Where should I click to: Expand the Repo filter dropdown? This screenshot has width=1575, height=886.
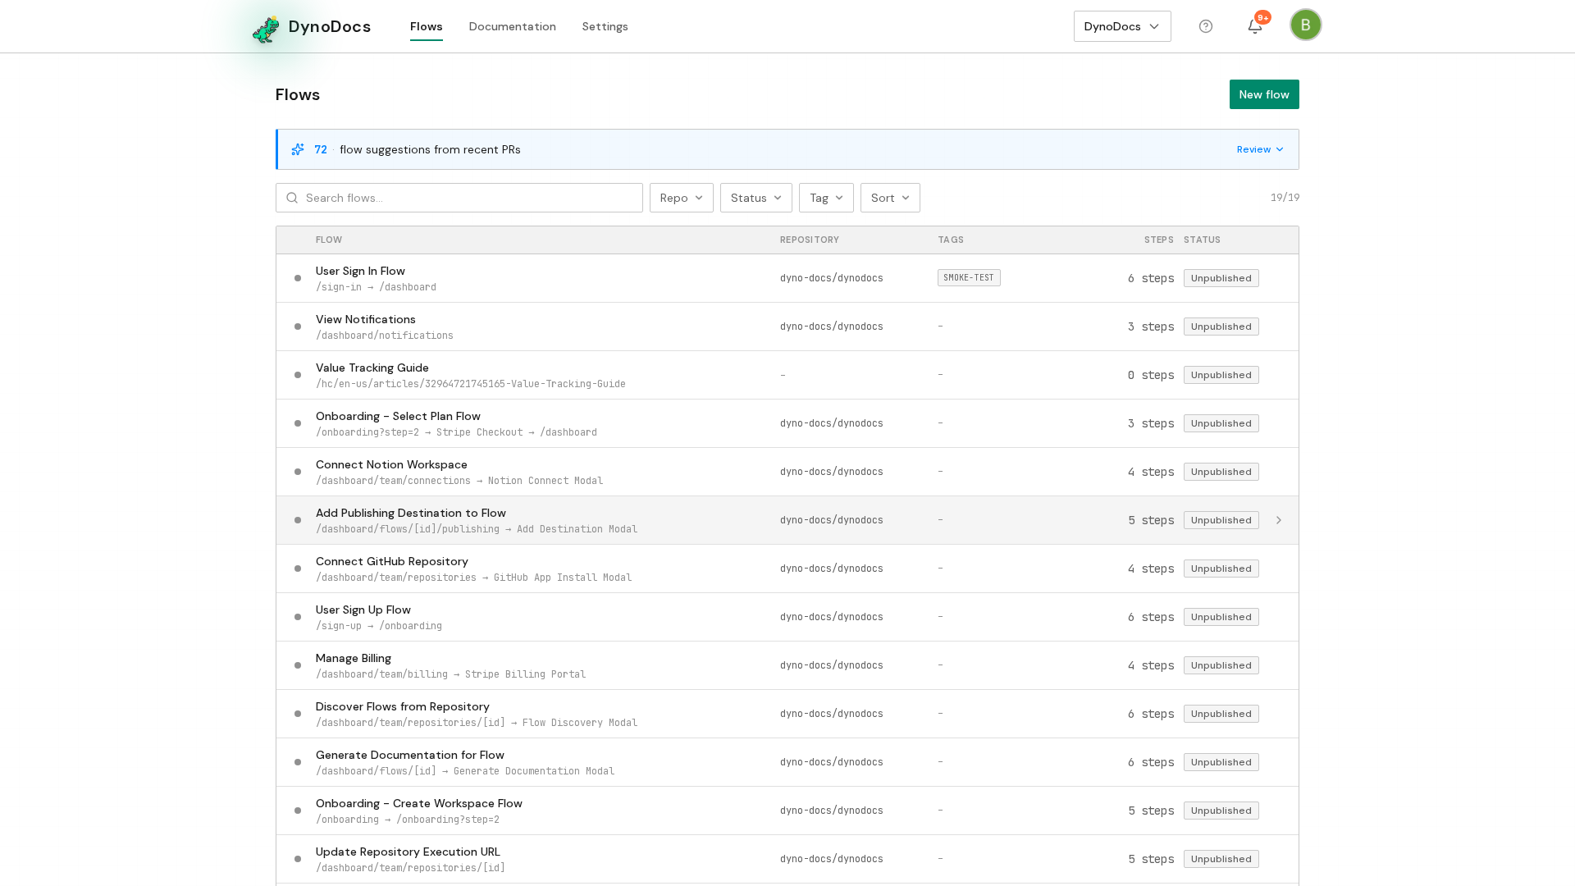pos(682,198)
